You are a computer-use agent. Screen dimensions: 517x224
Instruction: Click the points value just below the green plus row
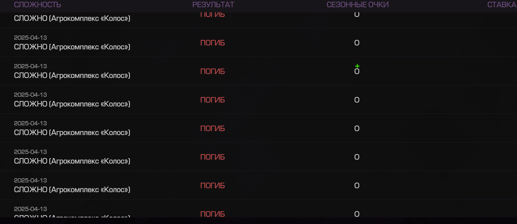(357, 100)
